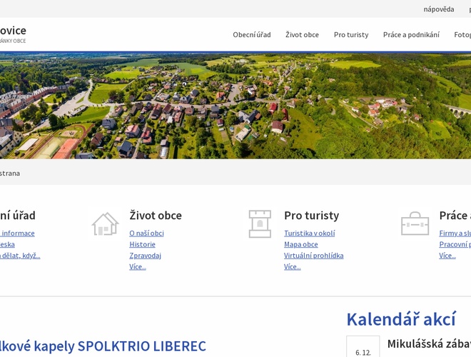This screenshot has height=357, width=471.
Task: Open the Kalendář akcí heading
Action: (400, 318)
